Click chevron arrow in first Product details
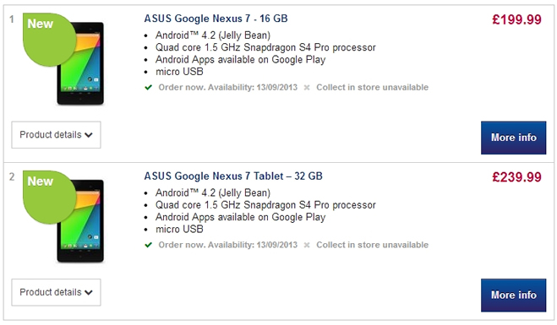Image resolution: width=557 pixels, height=325 pixels. [89, 135]
